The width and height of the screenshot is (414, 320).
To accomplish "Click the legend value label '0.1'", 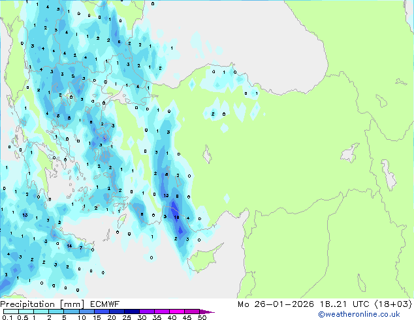I will [x=7, y=317].
